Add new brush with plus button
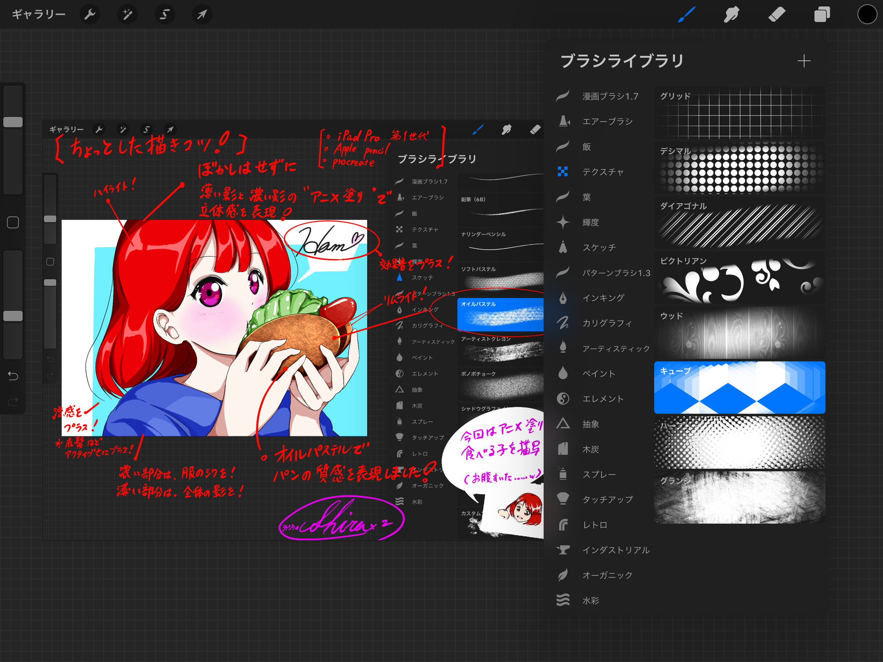The image size is (883, 662). click(x=803, y=61)
